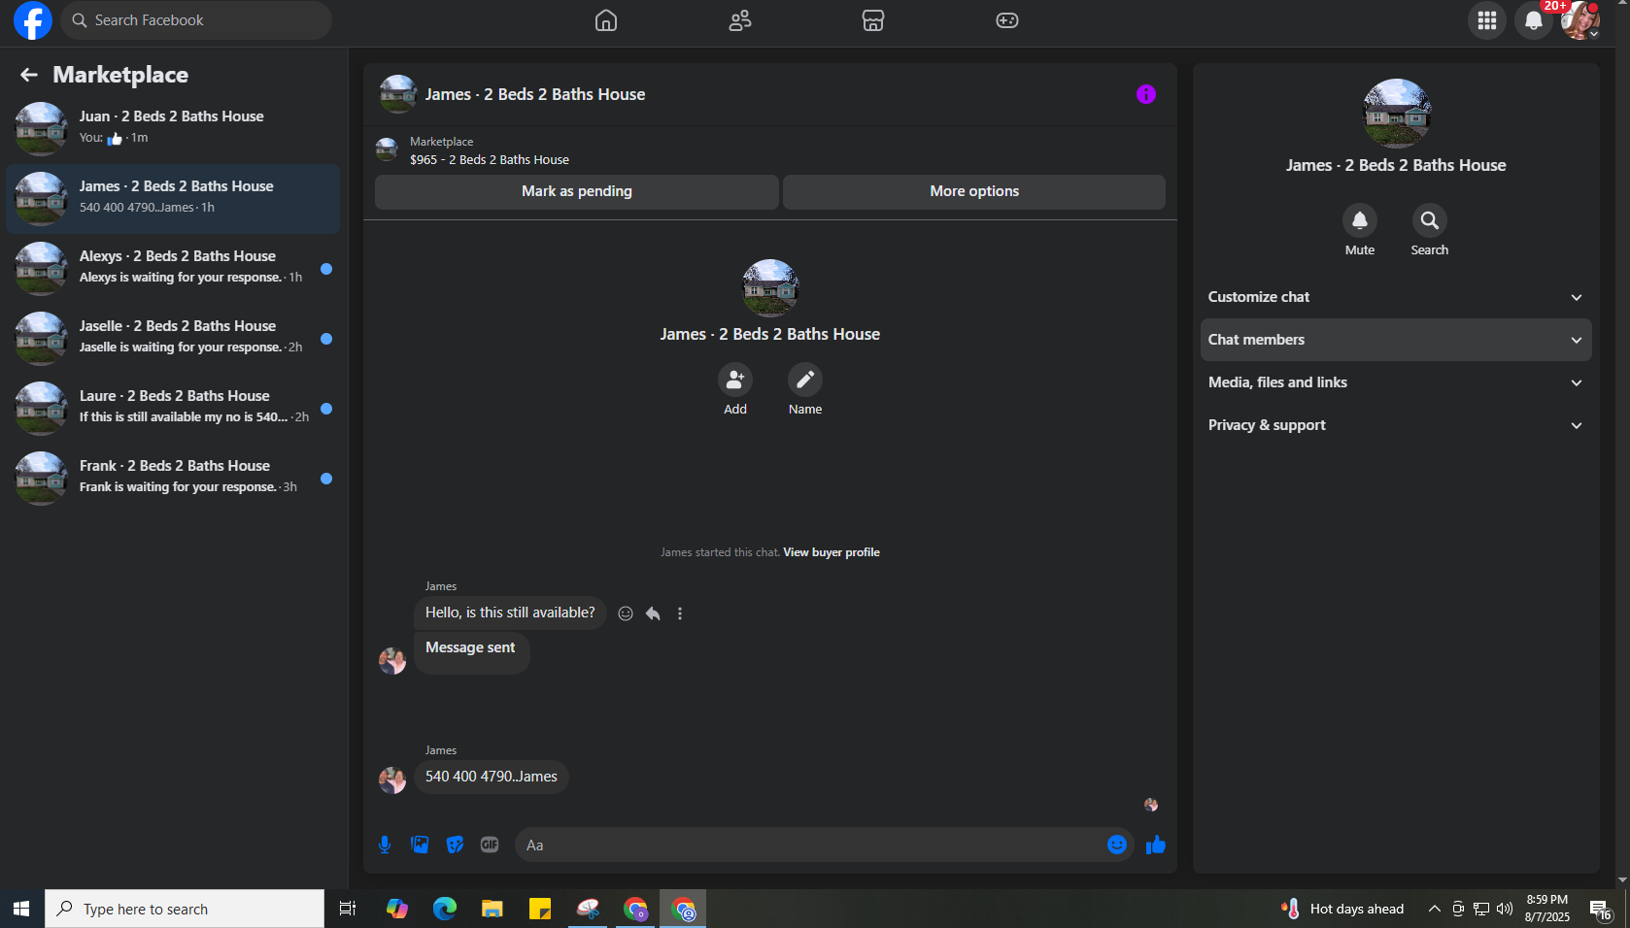
Task: Send a thumbs-up like
Action: pyautogui.click(x=1156, y=845)
